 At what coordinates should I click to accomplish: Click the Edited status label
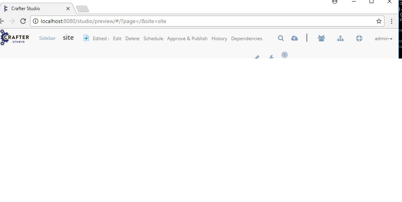coord(101,39)
